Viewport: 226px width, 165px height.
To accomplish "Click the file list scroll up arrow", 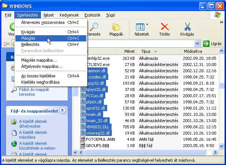I will pyautogui.click(x=221, y=51).
